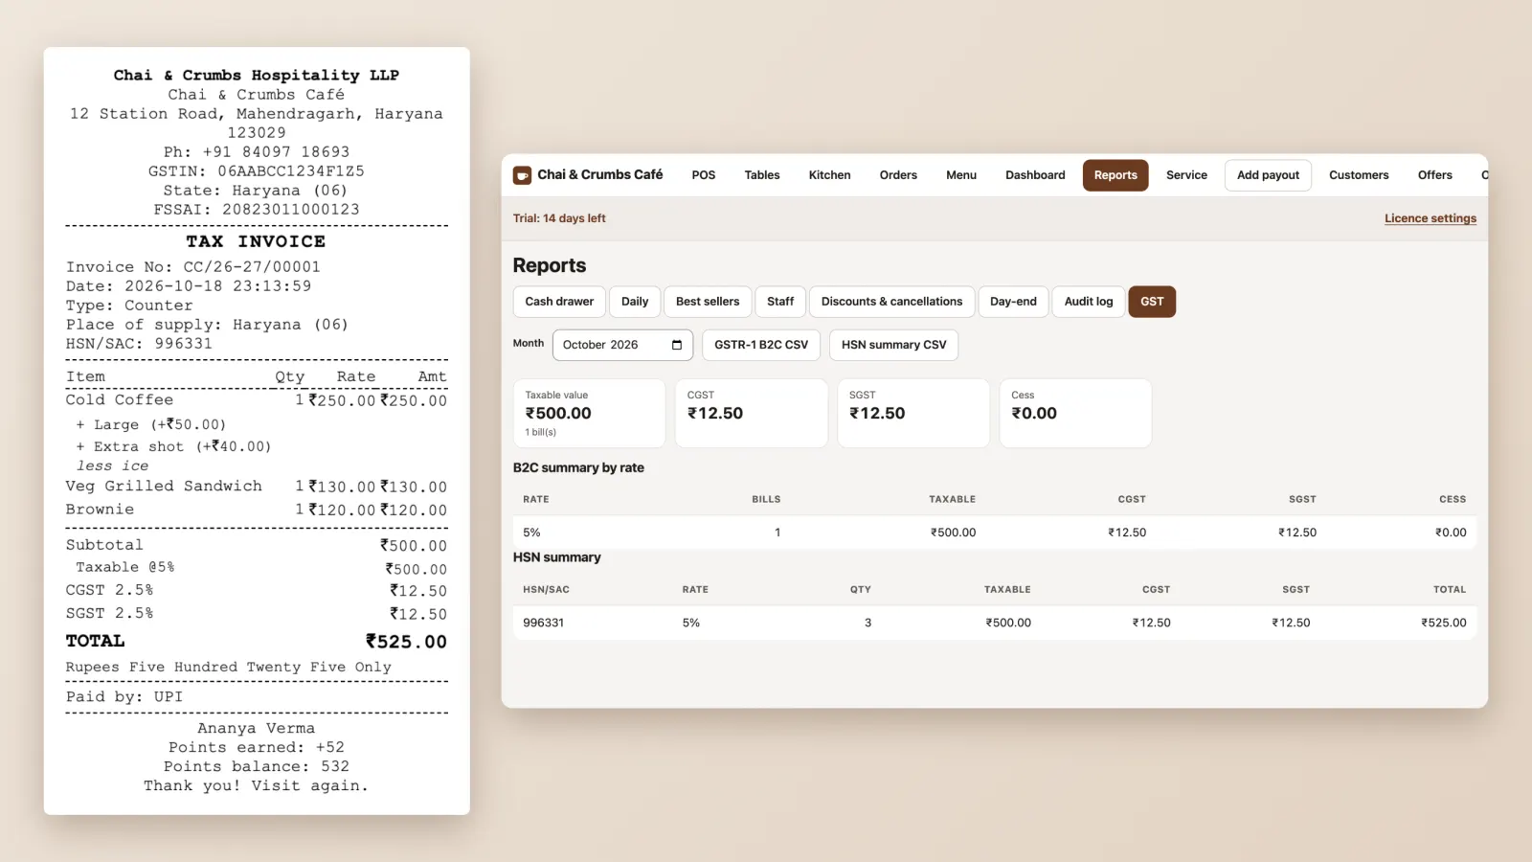Image resolution: width=1532 pixels, height=862 pixels.
Task: Click the TOTAL ₹525.00 line on receipt
Action: tap(256, 642)
